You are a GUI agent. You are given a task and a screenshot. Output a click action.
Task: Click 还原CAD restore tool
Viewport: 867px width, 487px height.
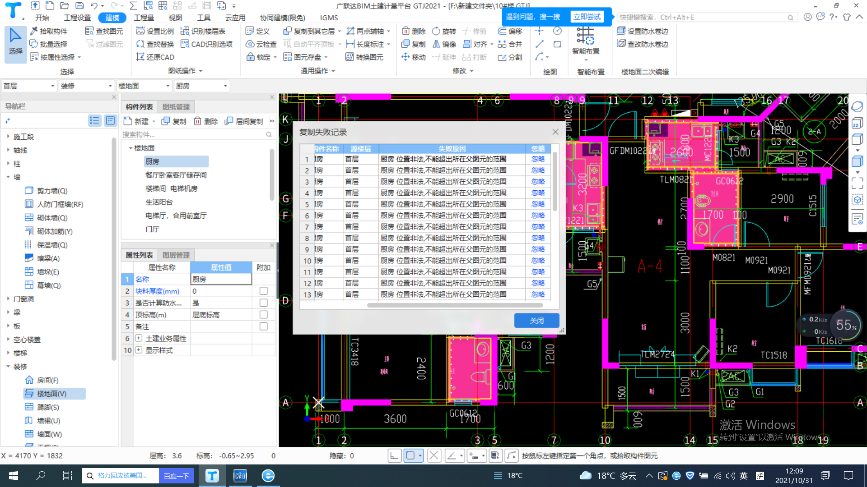click(x=155, y=57)
